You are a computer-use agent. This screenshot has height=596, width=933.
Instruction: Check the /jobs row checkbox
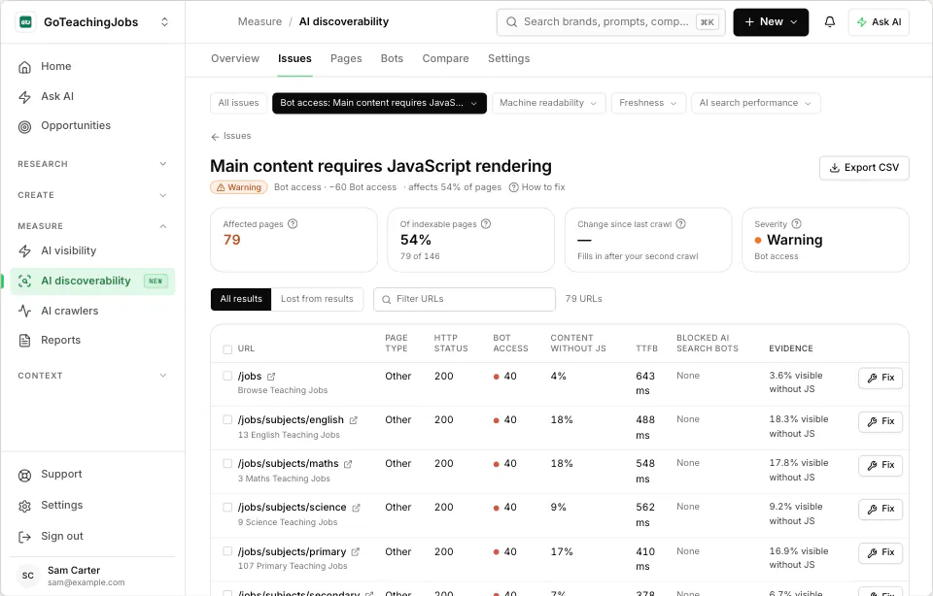coord(227,376)
